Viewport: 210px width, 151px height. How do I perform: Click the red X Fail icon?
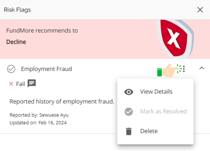pos(11,84)
